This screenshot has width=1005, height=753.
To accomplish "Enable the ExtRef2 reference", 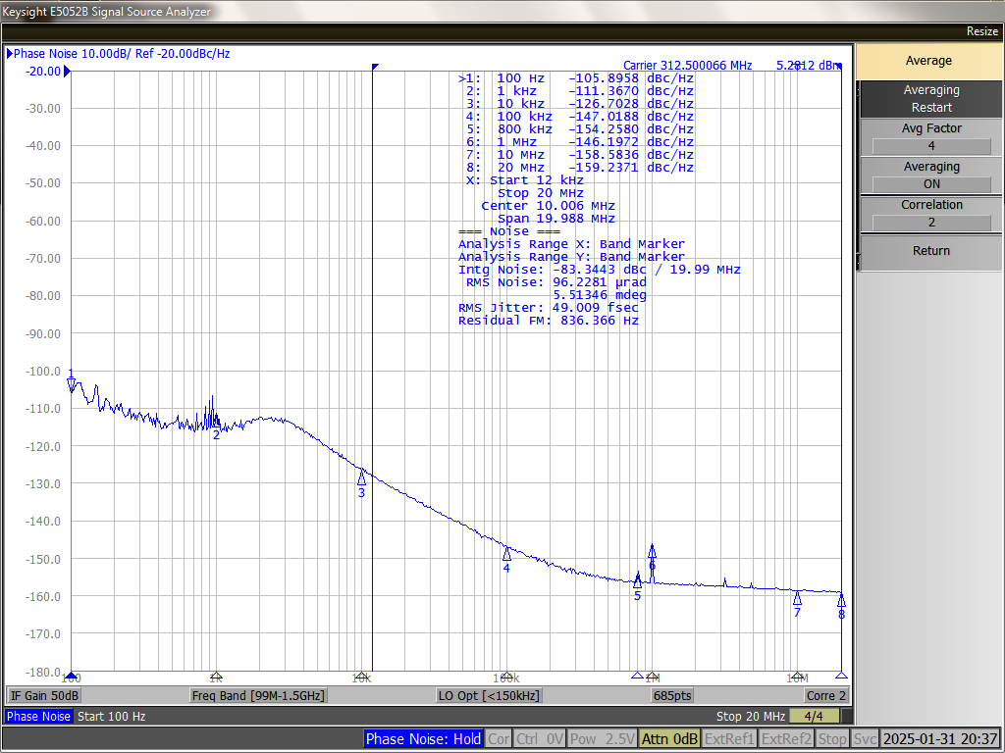I will (785, 739).
